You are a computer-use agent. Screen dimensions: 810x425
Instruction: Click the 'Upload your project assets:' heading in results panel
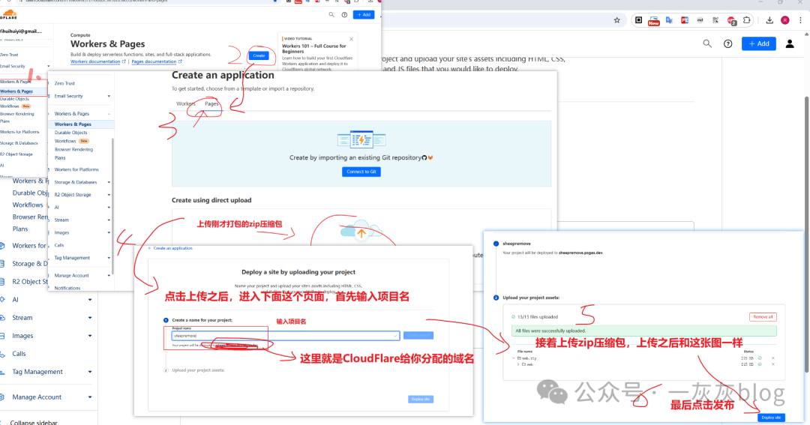click(x=531, y=298)
